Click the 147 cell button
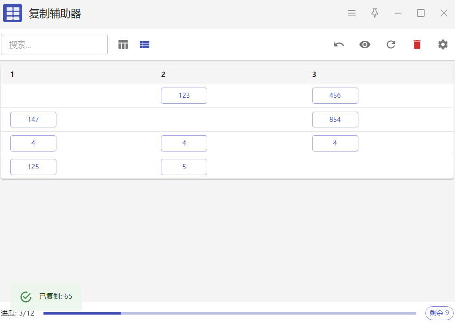The image size is (455, 322). [x=33, y=120]
